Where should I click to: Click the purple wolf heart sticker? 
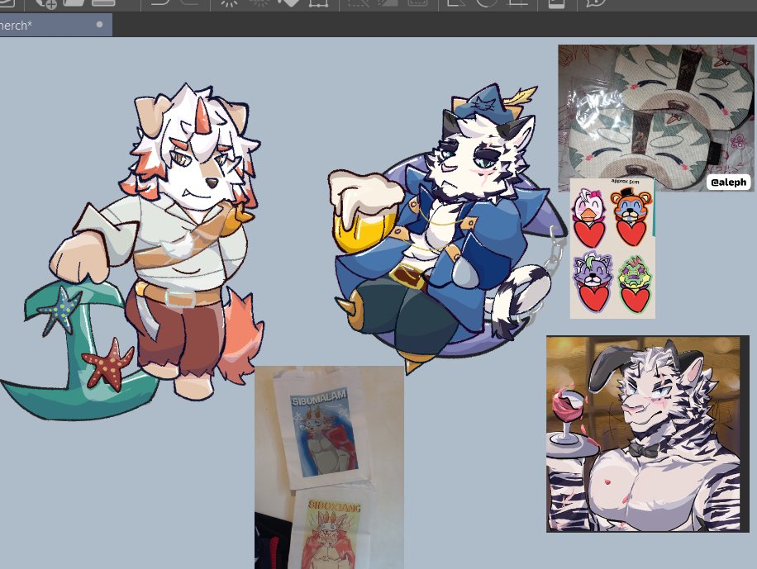(x=592, y=281)
